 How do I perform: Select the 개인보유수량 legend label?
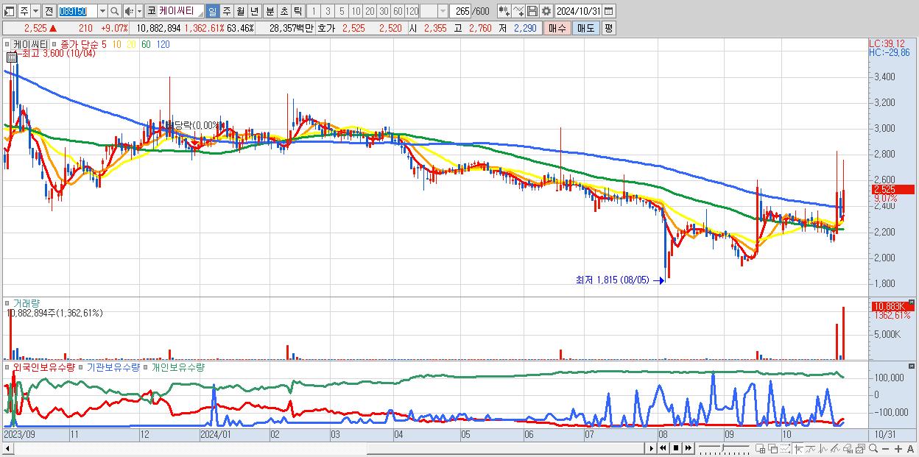(177, 366)
